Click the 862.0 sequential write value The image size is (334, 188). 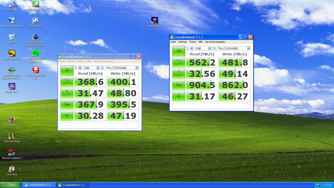click(234, 85)
